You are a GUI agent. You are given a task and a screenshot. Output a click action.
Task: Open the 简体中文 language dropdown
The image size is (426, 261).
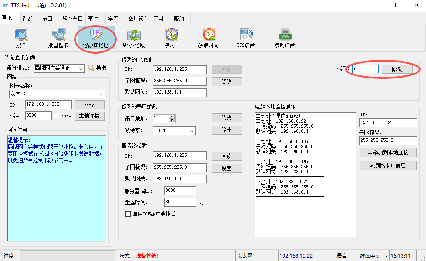coord(386,256)
